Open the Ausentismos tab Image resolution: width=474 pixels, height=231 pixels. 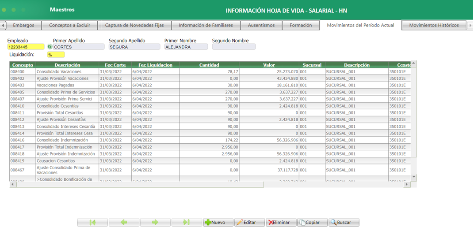pyautogui.click(x=261, y=25)
